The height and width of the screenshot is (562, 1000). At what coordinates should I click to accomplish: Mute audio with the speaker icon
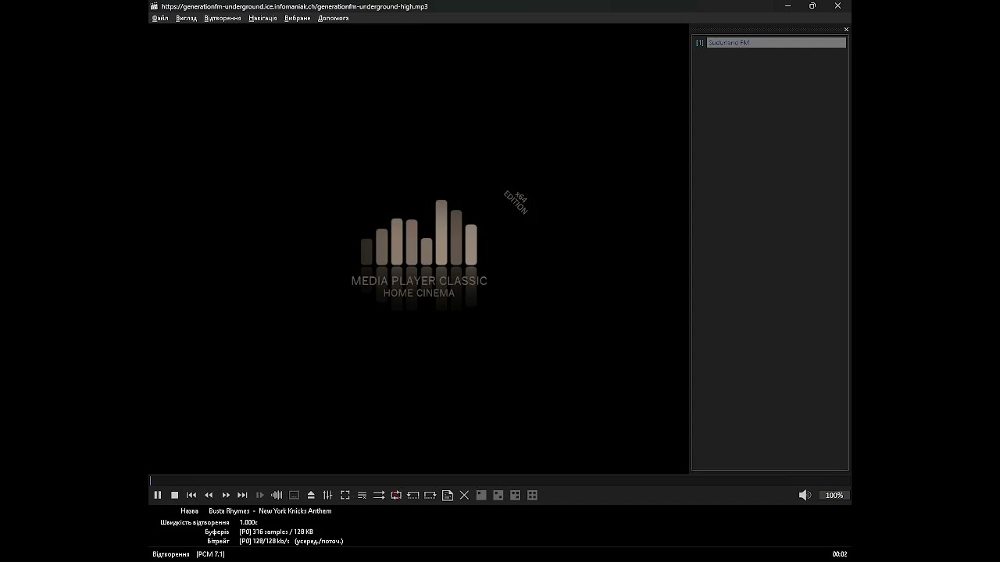point(805,495)
